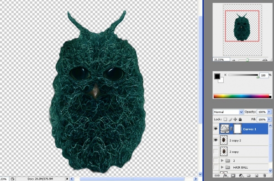This screenshot has width=274, height=181.
Task: Hide the Curves 1 layer
Action: (x=216, y=129)
